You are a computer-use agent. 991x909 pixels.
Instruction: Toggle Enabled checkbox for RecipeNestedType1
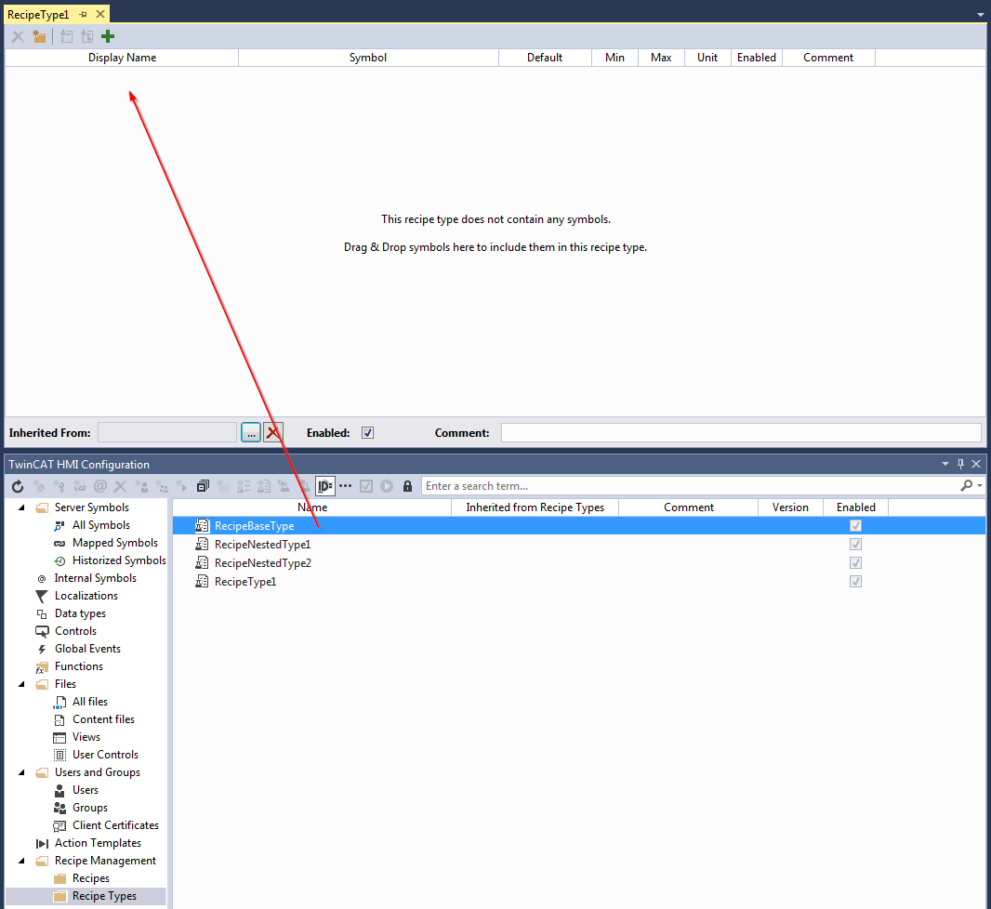click(x=856, y=544)
